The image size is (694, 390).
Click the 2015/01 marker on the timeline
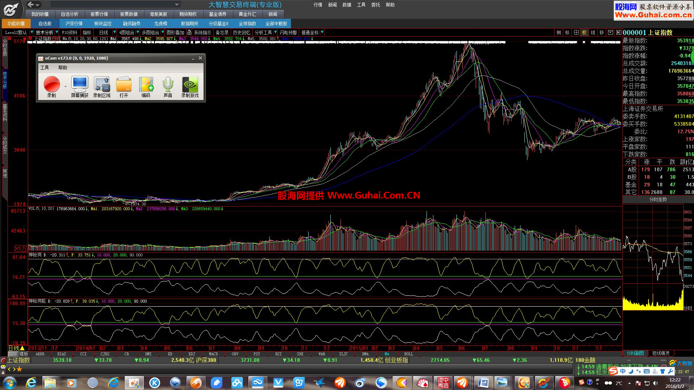[x=360, y=348]
